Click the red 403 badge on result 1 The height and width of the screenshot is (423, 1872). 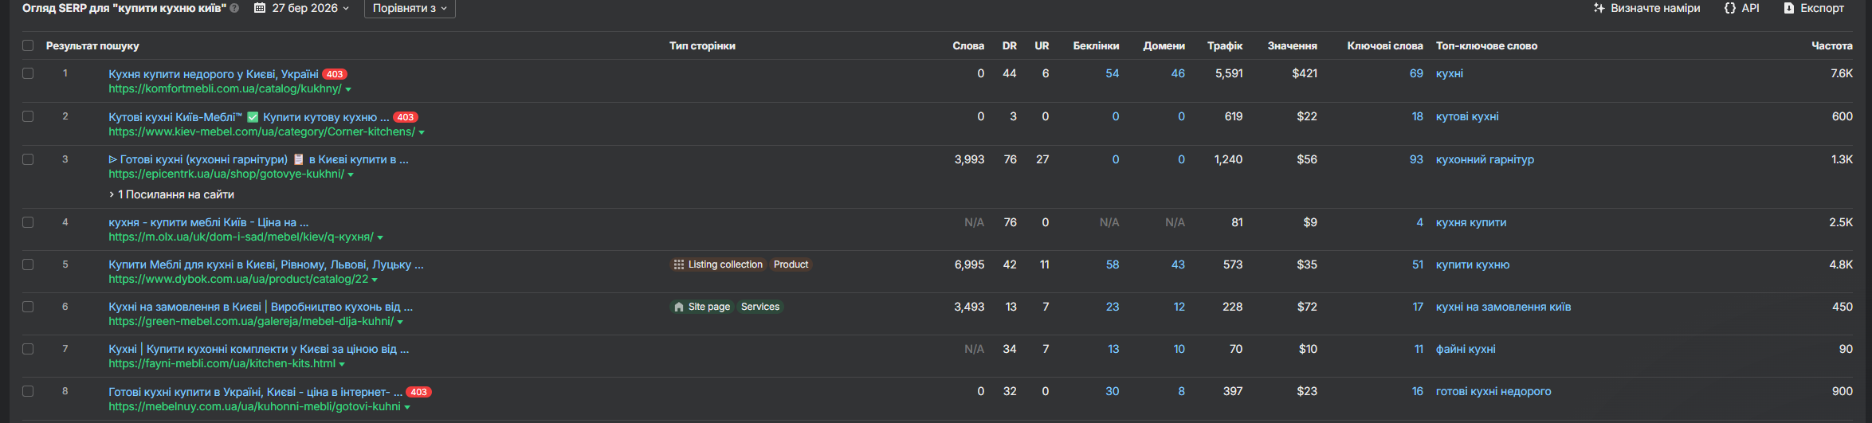pyautogui.click(x=335, y=74)
